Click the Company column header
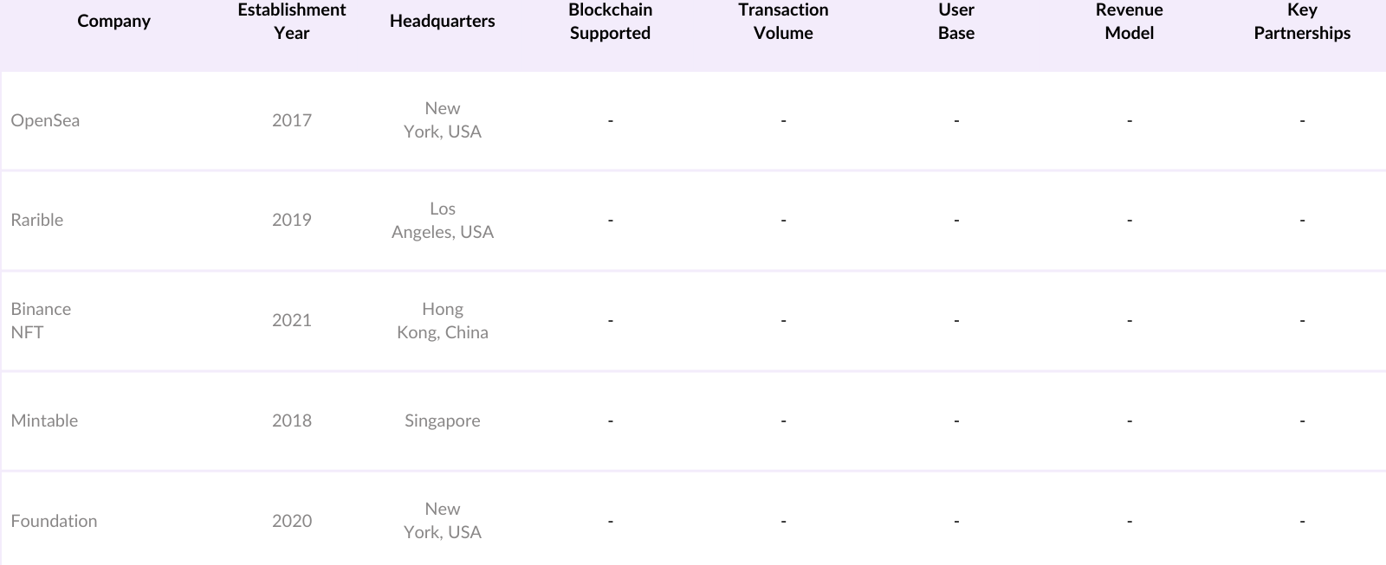 113,22
